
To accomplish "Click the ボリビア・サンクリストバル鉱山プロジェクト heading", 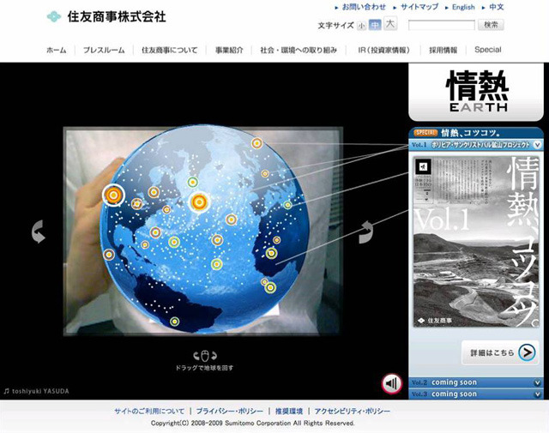I will click(480, 145).
